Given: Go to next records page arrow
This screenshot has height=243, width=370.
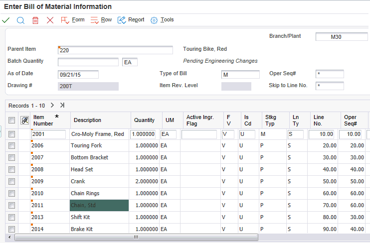Looking at the screenshot, I should [x=52, y=106].
